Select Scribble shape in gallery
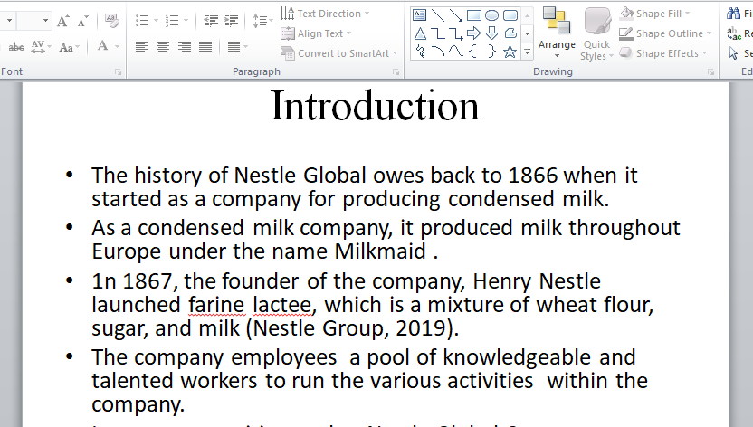 420,51
